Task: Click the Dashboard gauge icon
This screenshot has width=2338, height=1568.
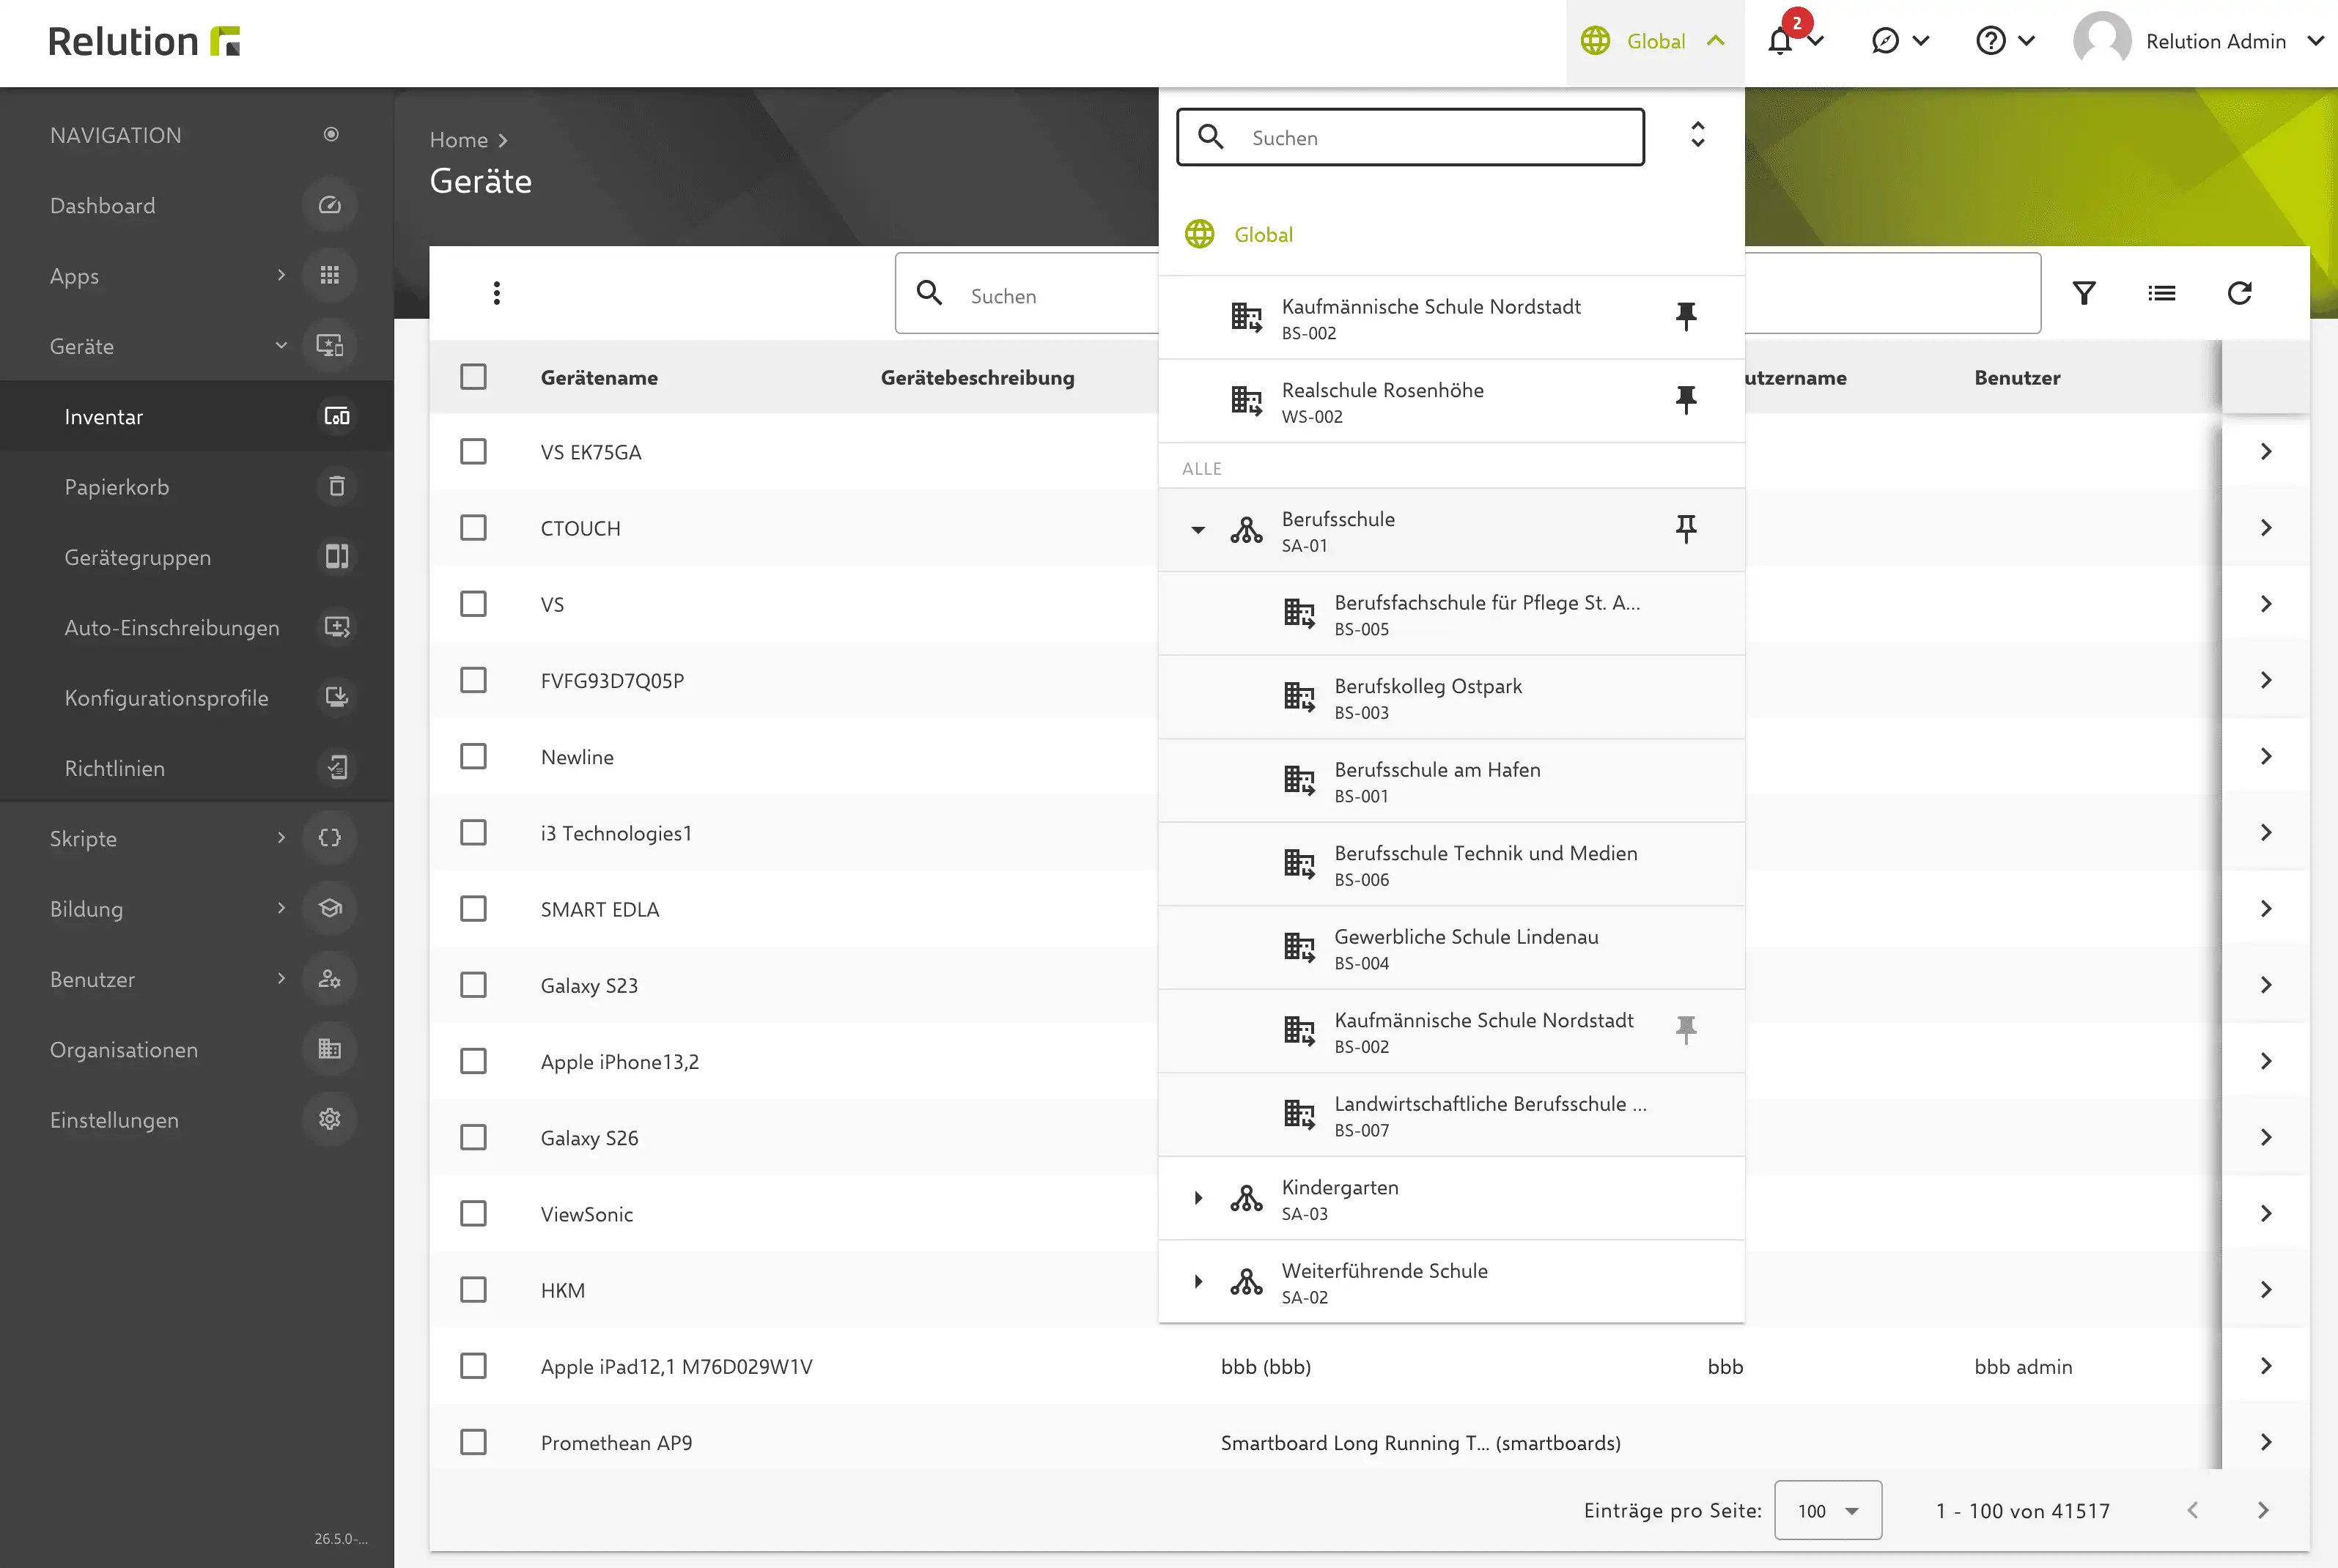Action: 330,205
